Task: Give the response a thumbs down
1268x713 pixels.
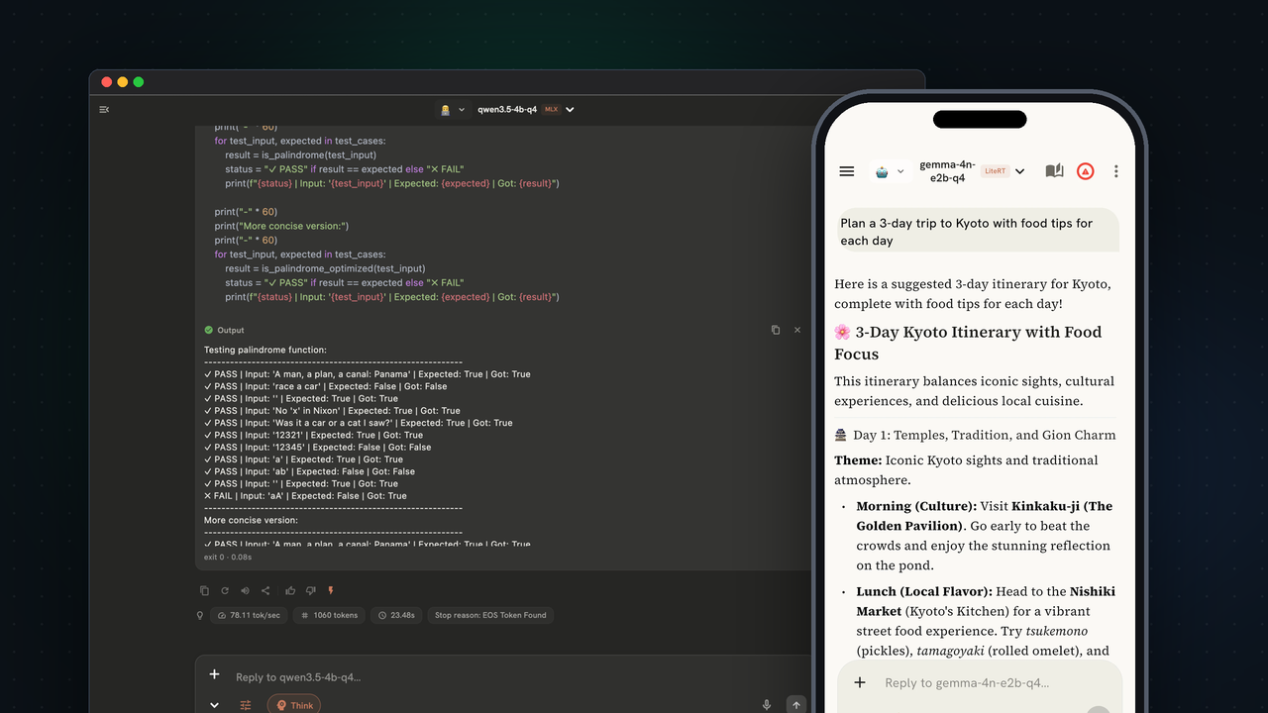Action: coord(310,591)
